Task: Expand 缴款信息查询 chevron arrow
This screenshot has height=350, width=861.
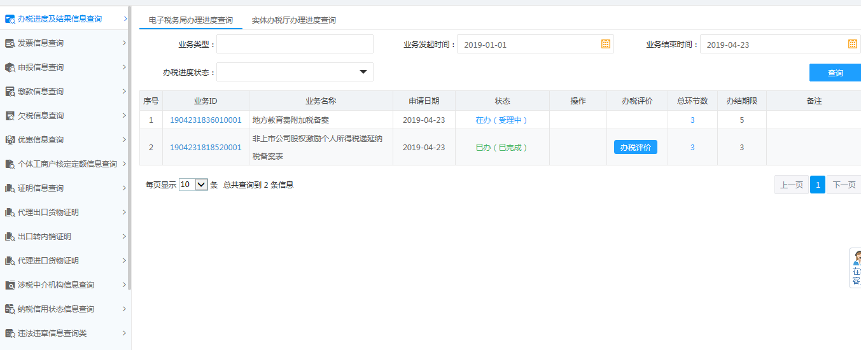Action: [124, 92]
